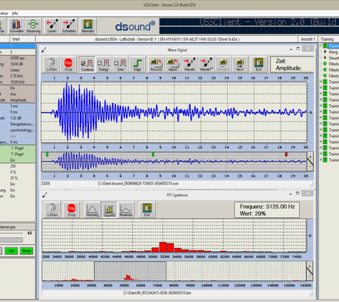Viewport: 339px width, 302px height.
Task: Select the 1.02 dB value row
Action: (x=18, y=118)
